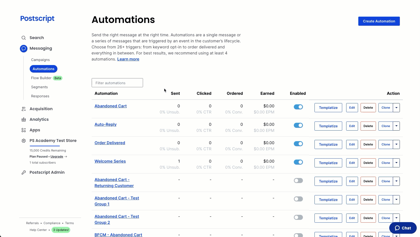Clone the Welcome Series automation
Screen dimensions: 420x237
(x=386, y=163)
